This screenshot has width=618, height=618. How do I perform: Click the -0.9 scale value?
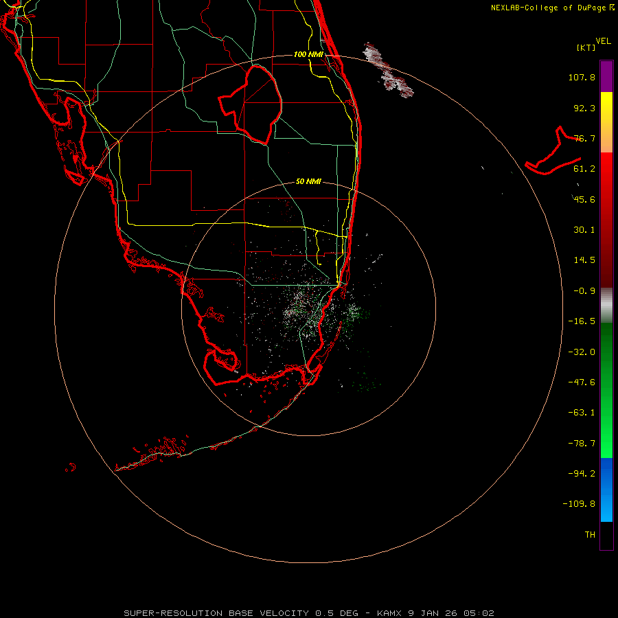tap(584, 291)
